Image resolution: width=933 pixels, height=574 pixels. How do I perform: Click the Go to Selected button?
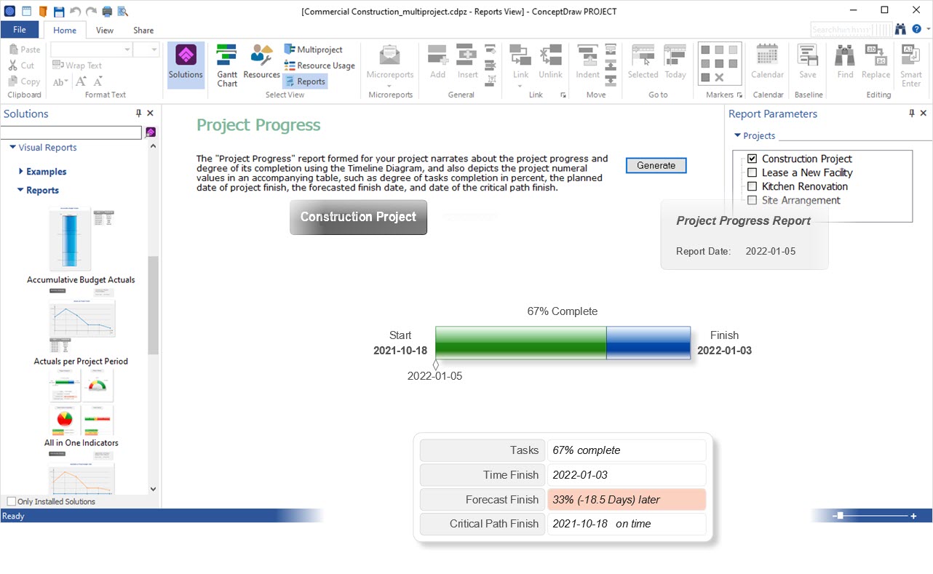[x=643, y=62]
